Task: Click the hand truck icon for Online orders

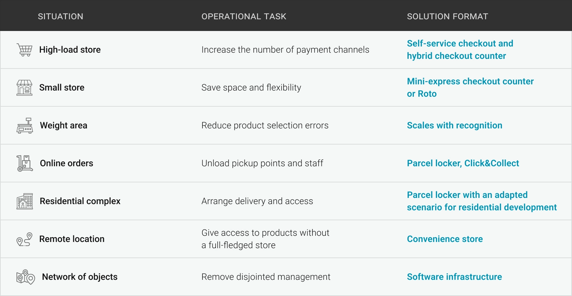Action: click(25, 163)
